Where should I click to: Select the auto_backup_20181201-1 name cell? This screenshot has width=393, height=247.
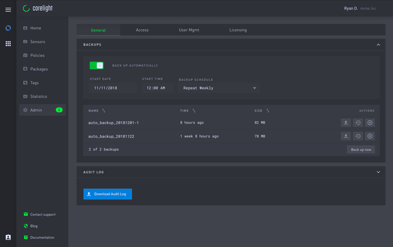113,123
